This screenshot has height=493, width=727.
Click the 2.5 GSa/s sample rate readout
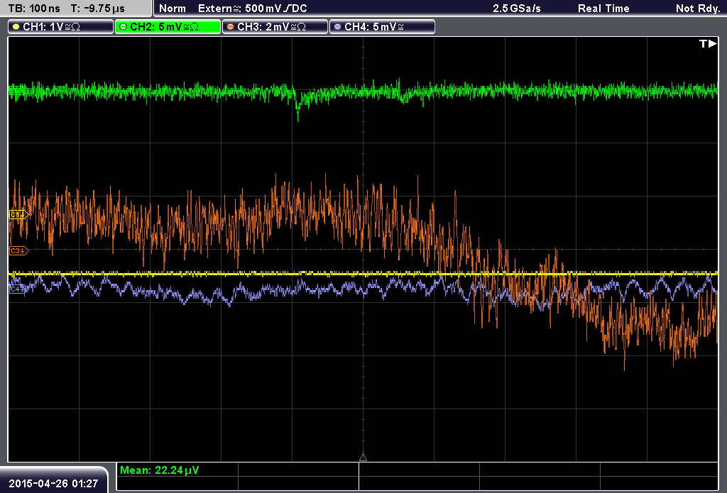tap(517, 9)
